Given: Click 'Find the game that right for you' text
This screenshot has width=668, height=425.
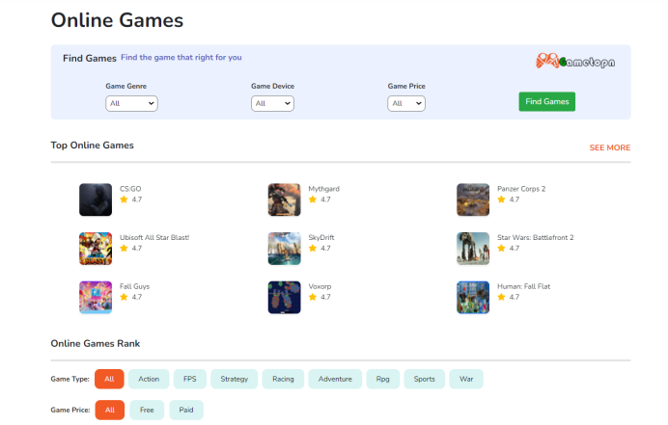Looking at the screenshot, I should tap(181, 58).
